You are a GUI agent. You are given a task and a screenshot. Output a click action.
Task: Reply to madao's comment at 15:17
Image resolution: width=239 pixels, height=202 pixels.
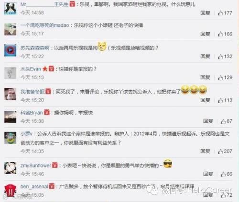205,34
